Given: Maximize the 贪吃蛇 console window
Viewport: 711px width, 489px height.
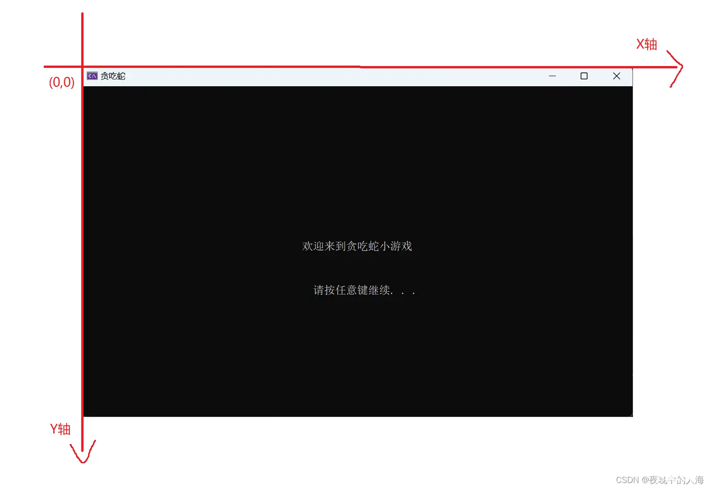Looking at the screenshot, I should point(584,76).
